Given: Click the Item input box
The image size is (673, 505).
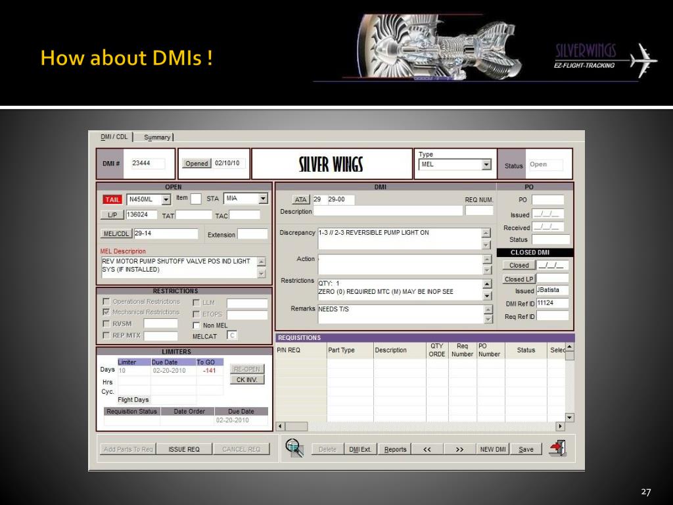Looking at the screenshot, I should pos(196,199).
